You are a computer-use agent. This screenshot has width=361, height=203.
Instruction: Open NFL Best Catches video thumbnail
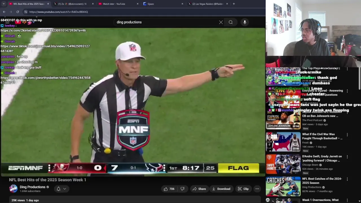[x=283, y=186]
